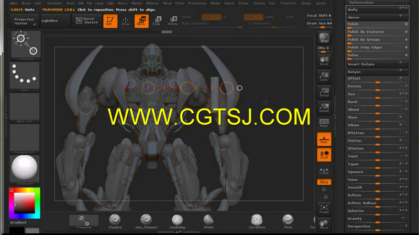Adjust the Draw Size slider
Image resolution: width=419 pixels, height=235 pixels.
point(319,24)
